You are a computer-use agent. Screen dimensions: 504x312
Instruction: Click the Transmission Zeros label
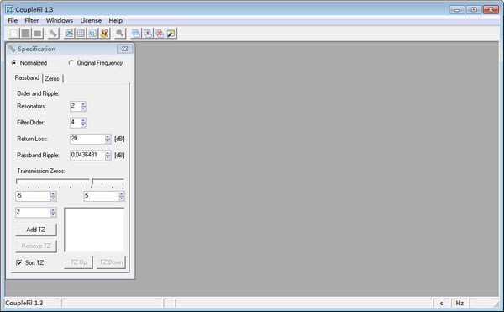(x=41, y=171)
